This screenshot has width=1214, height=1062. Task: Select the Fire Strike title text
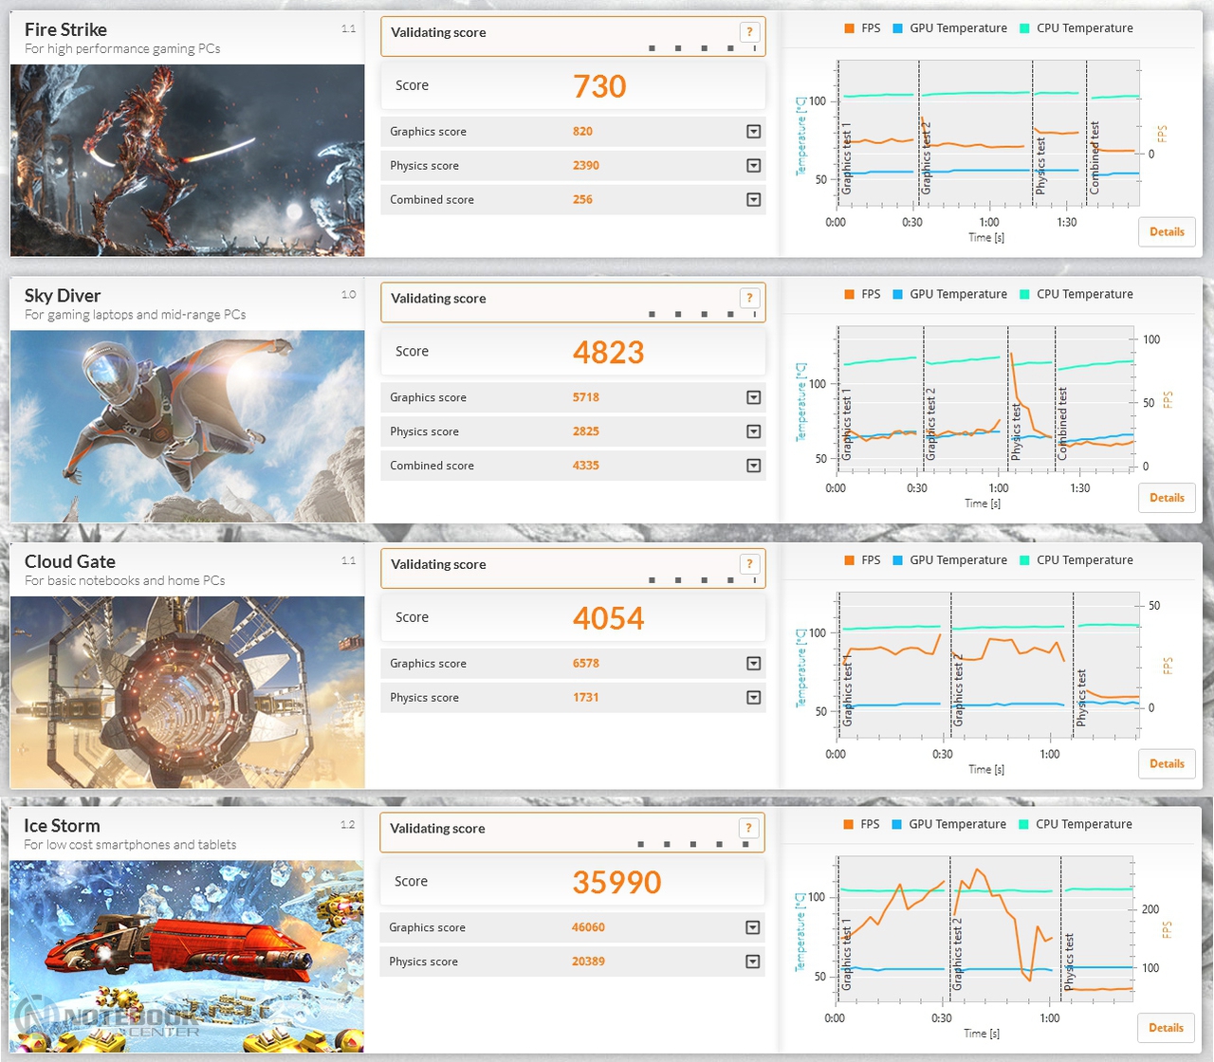pyautogui.click(x=65, y=29)
